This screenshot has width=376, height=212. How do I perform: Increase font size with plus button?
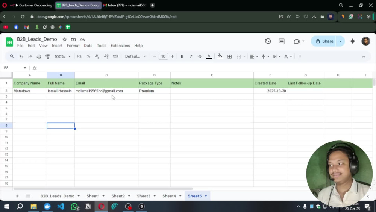[172, 56]
